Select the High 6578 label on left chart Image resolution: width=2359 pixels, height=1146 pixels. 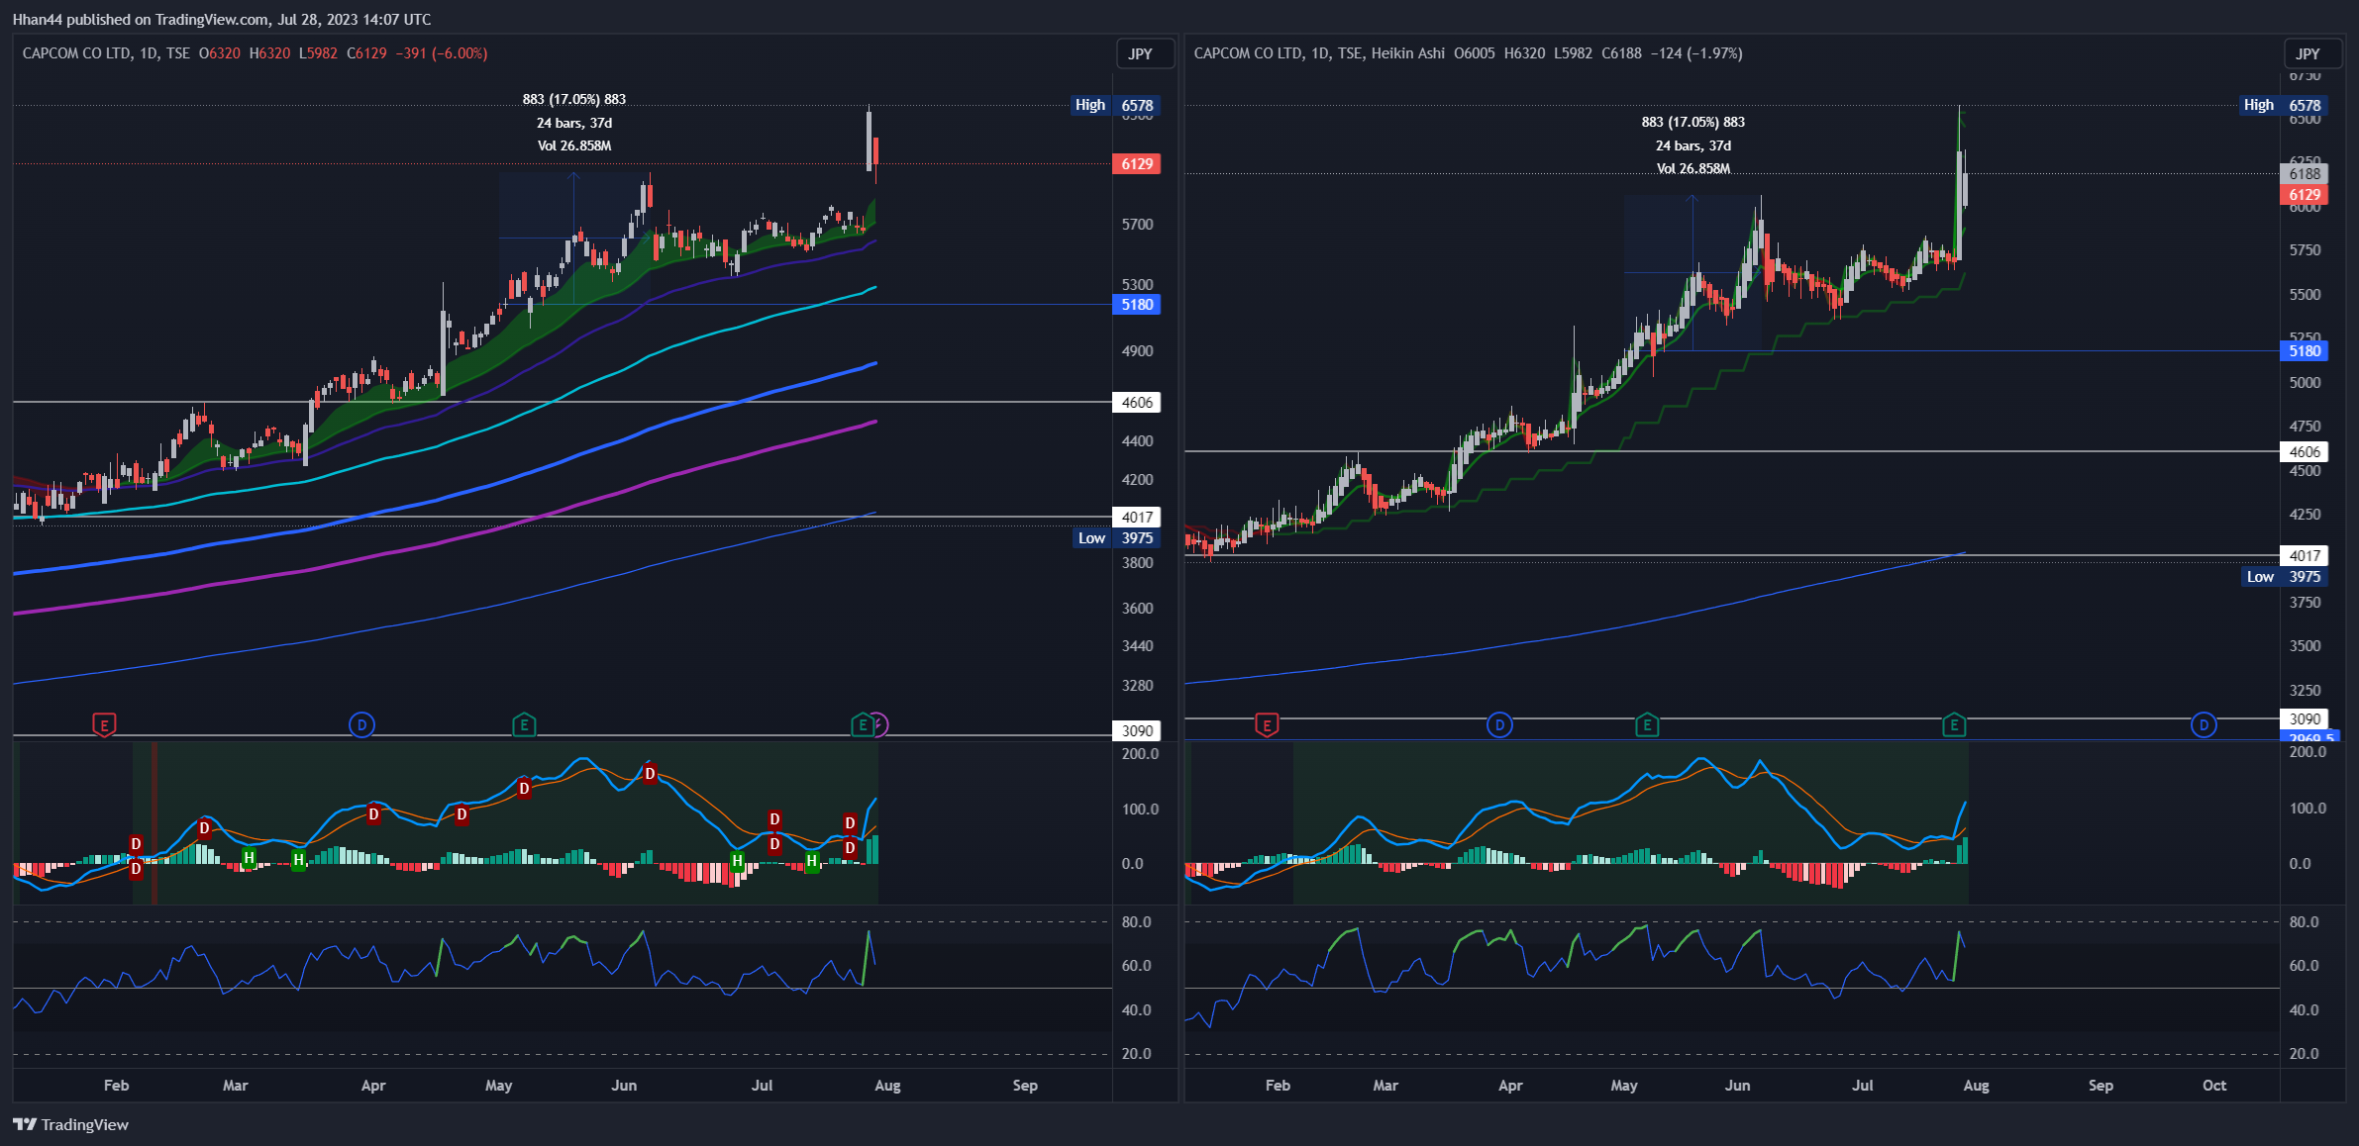(x=1116, y=105)
